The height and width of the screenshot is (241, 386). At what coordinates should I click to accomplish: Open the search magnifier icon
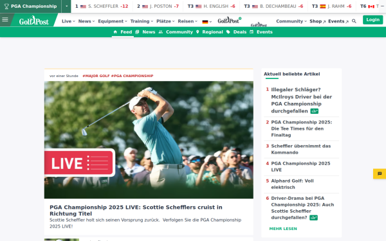tap(354, 21)
